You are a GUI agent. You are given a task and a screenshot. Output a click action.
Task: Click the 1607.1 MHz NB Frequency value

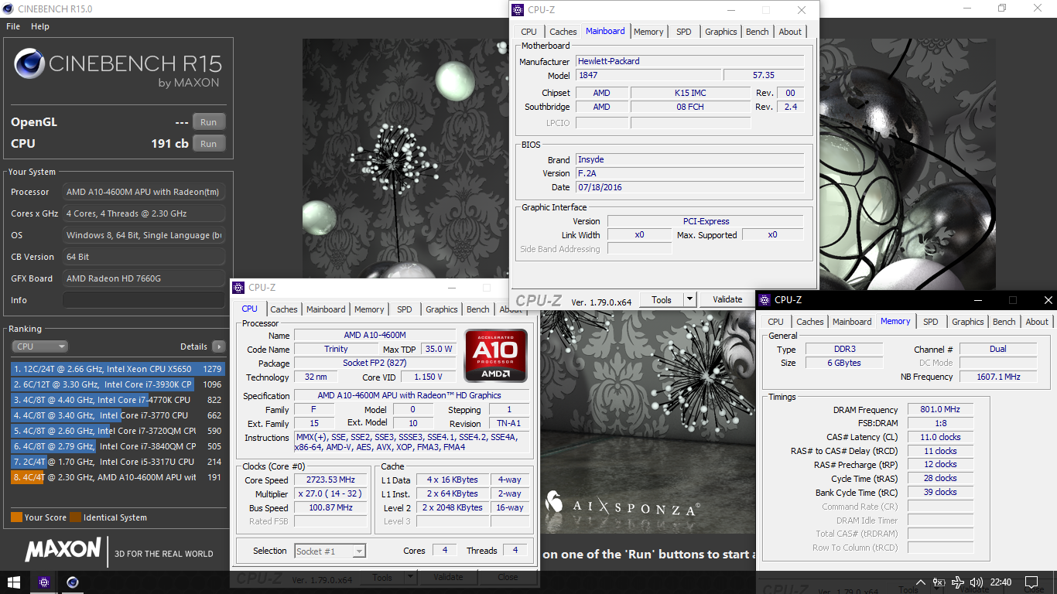pyautogui.click(x=997, y=377)
